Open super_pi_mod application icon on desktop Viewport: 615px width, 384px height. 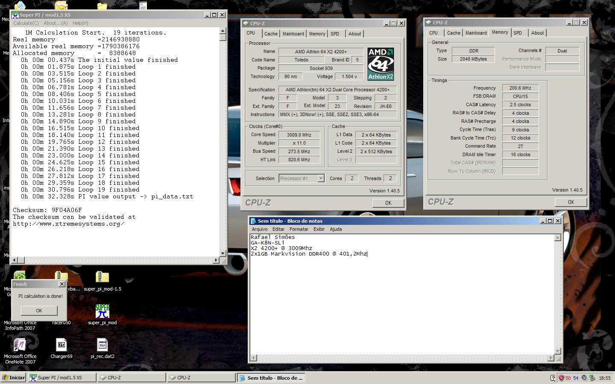pyautogui.click(x=102, y=311)
